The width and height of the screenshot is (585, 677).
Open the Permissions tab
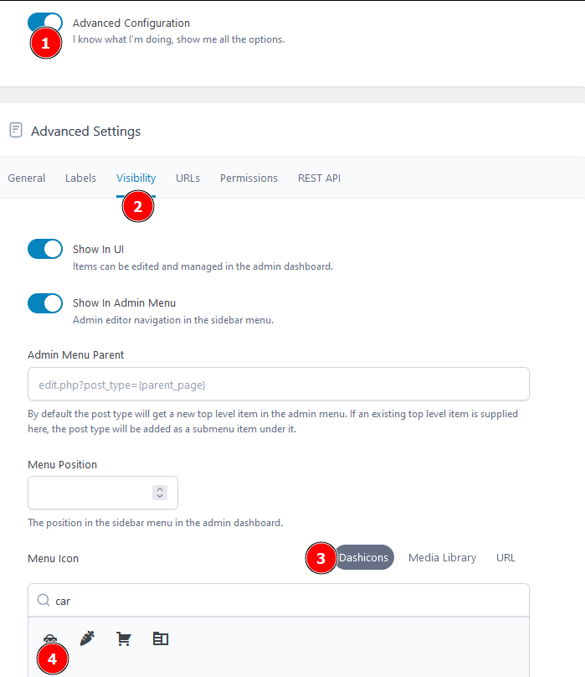click(249, 178)
